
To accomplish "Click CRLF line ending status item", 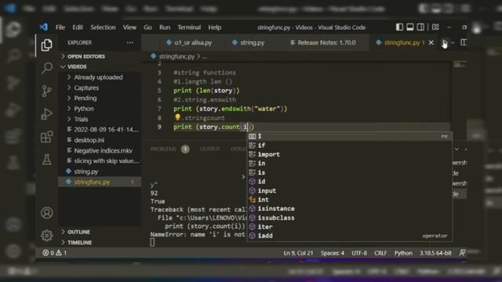I will (x=380, y=253).
